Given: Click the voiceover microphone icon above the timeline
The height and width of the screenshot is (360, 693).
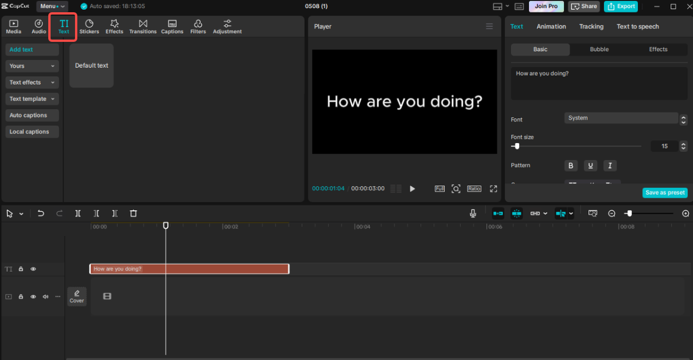Looking at the screenshot, I should coord(473,213).
